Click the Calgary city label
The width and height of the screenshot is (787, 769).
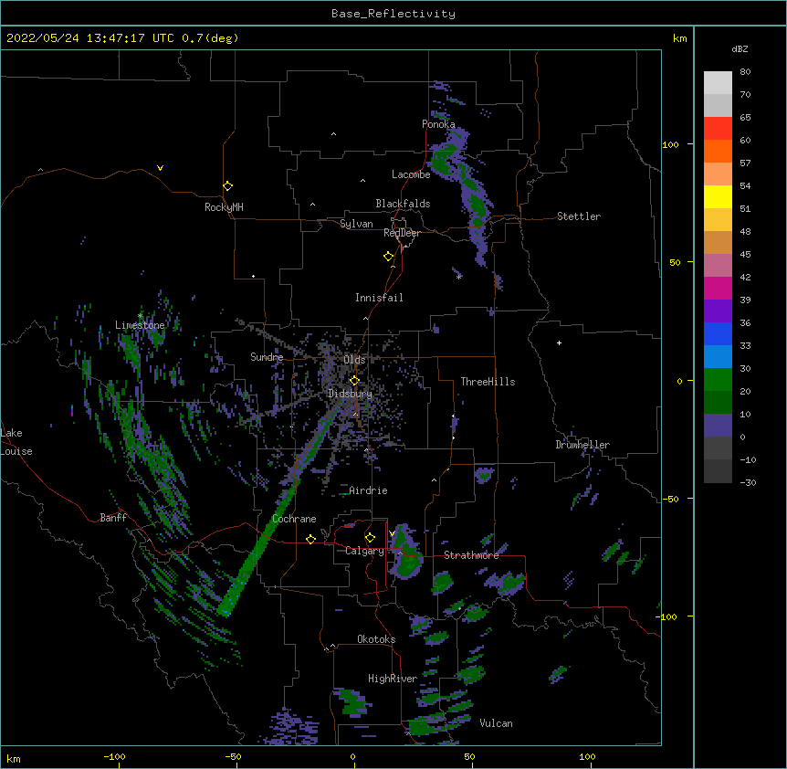(365, 551)
